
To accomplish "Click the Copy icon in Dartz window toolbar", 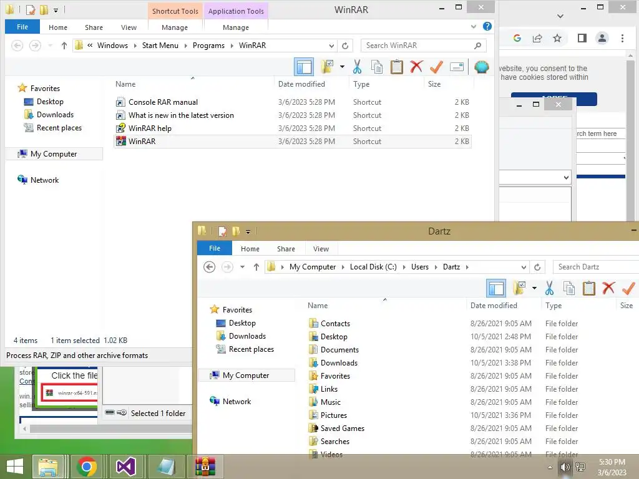I will pos(569,288).
